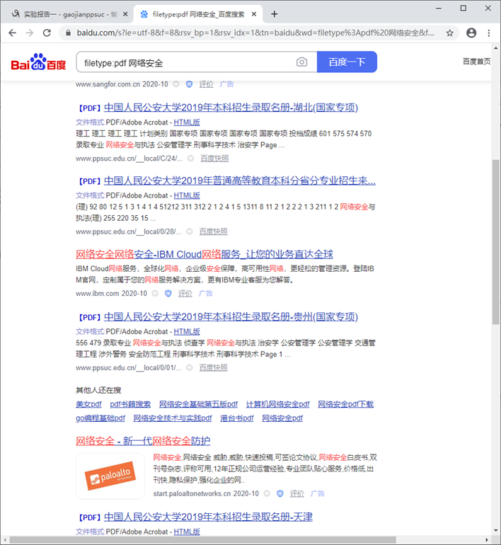This screenshot has width=501, height=545.
Task: Search related term 网络安全pdf下载
Action: [346, 404]
